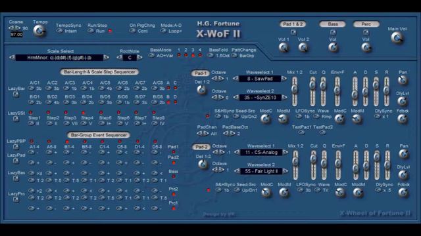Click Pad-1 S&H ModM knob
Image resolution: width=421 pixels, height=236 pixels.
pos(283,119)
